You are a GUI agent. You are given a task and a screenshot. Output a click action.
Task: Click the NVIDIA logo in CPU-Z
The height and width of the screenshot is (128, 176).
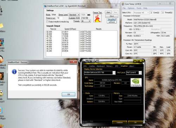[x=136, y=82]
